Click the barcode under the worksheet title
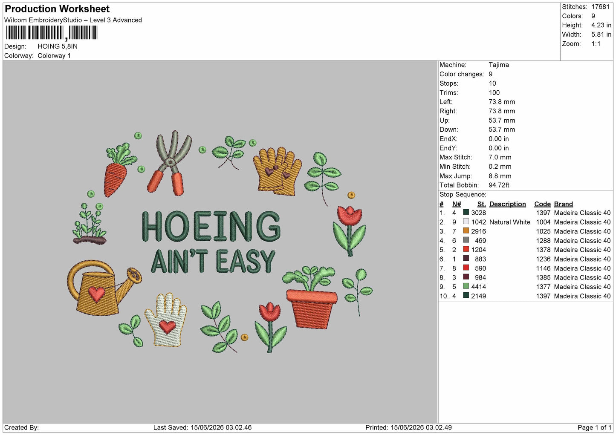 pos(52,33)
